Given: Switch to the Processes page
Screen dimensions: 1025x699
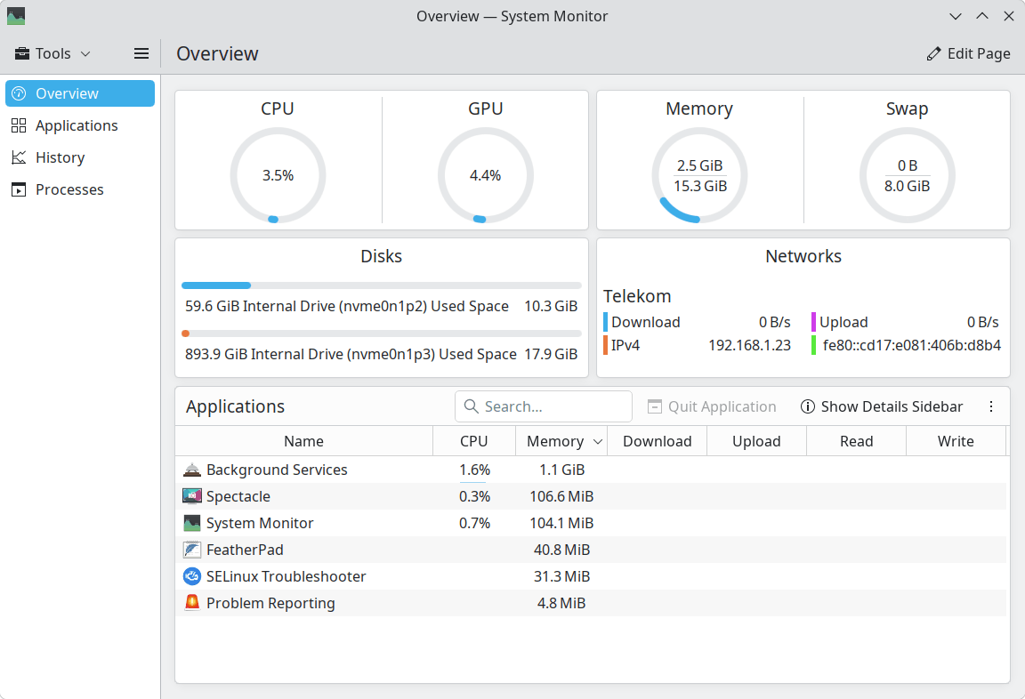Looking at the screenshot, I should coord(69,189).
